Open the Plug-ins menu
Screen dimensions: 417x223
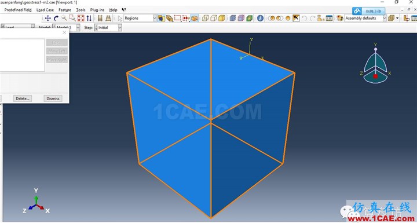click(x=97, y=10)
